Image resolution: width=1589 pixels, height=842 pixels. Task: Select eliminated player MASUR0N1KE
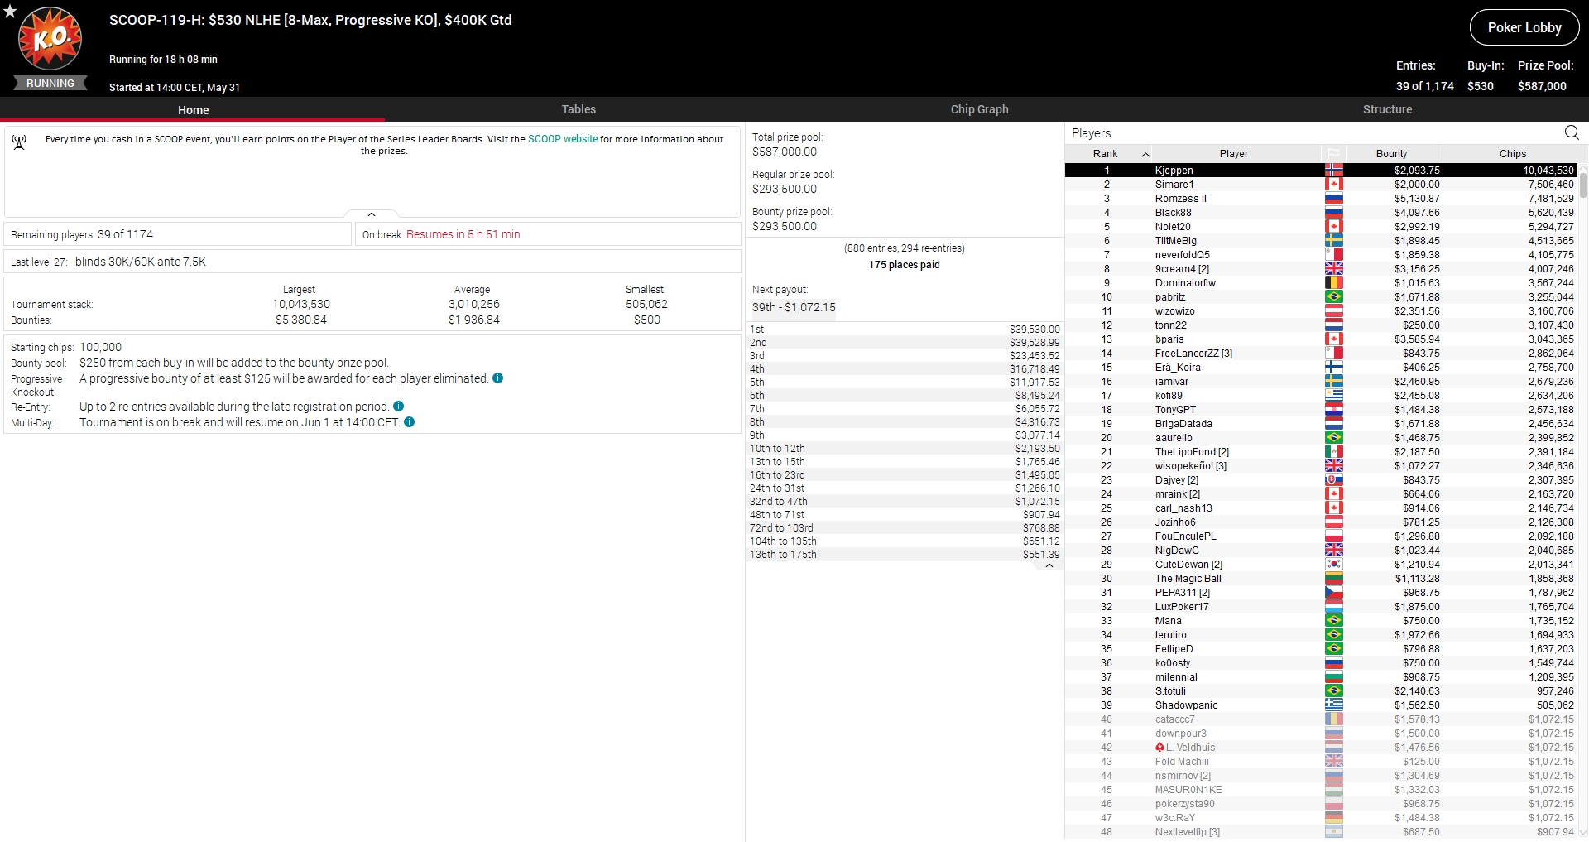[x=1321, y=790]
